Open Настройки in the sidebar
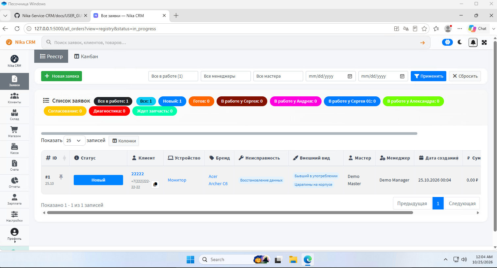The image size is (497, 268). [14, 216]
